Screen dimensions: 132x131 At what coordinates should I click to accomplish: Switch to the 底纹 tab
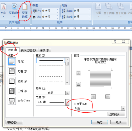click(44, 50)
